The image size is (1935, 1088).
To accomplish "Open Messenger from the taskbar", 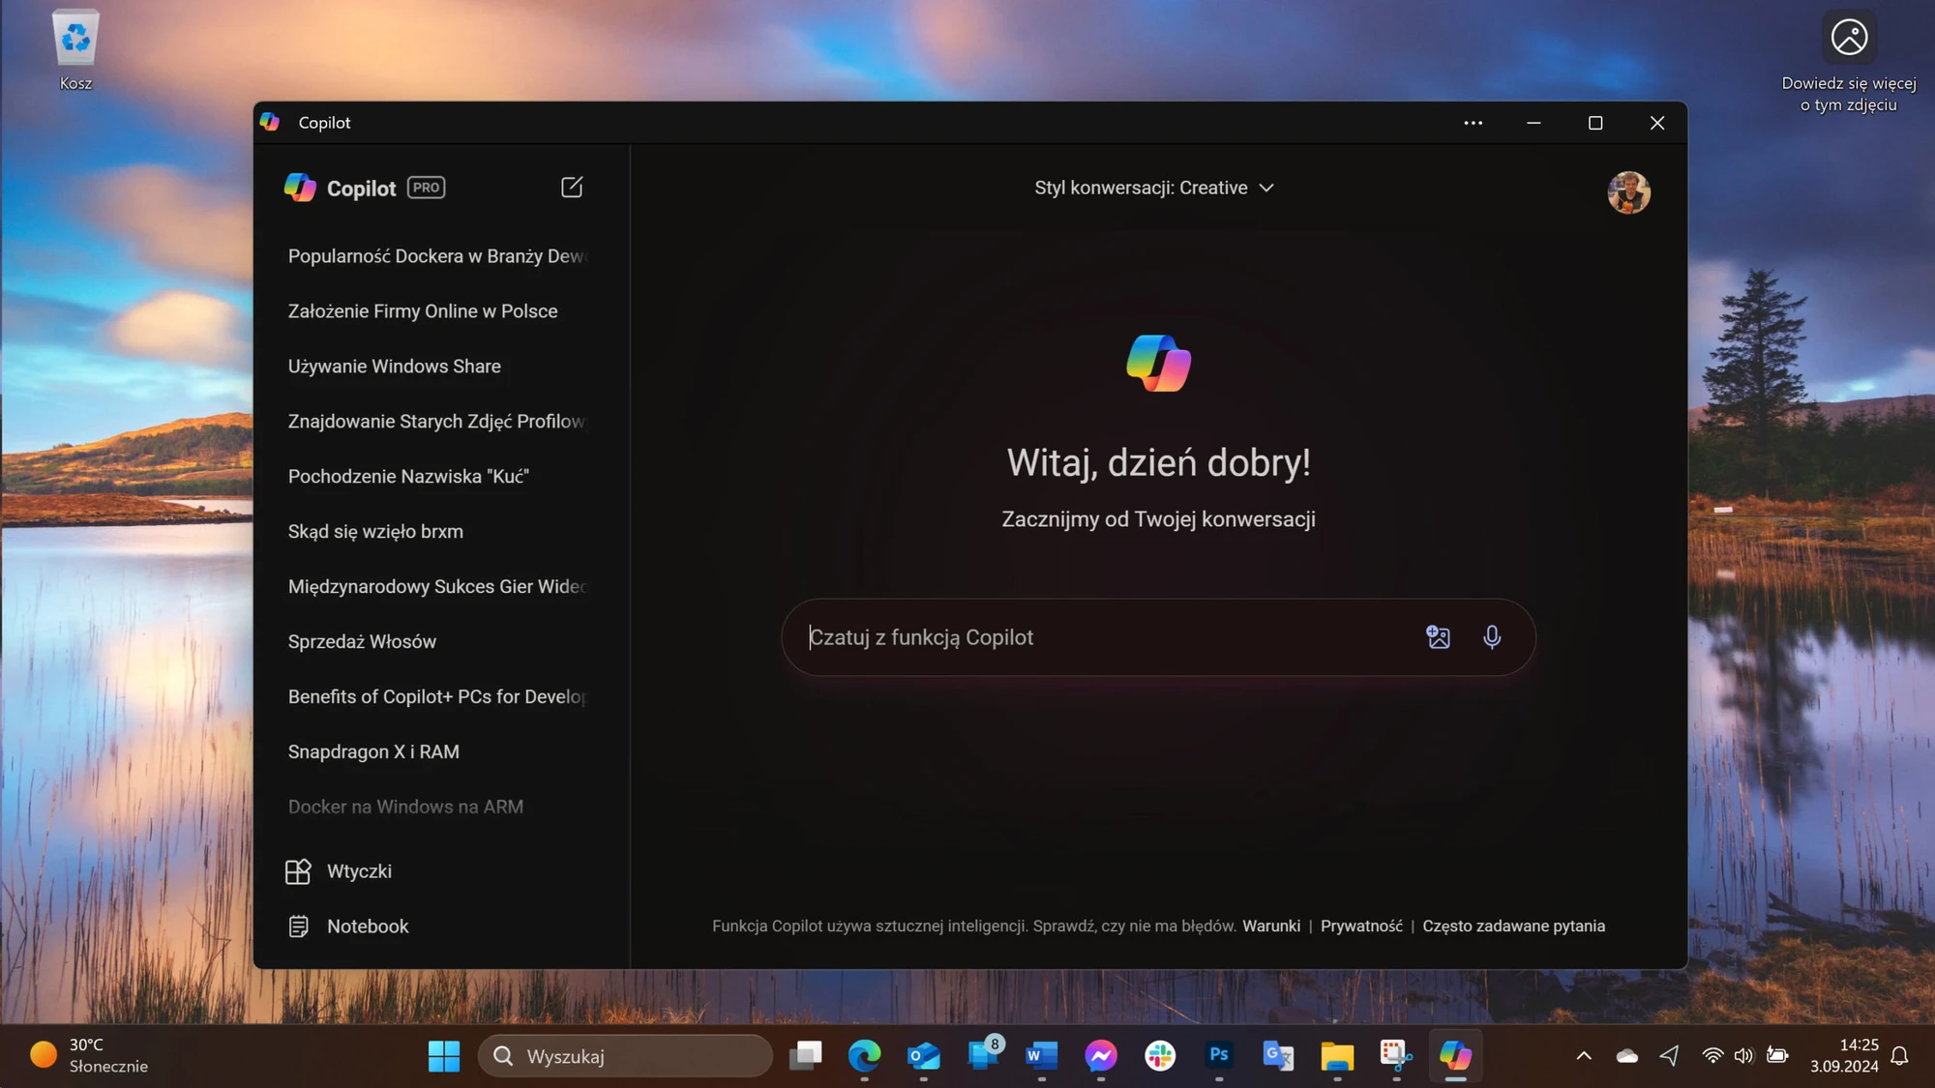I will pyautogui.click(x=1101, y=1056).
